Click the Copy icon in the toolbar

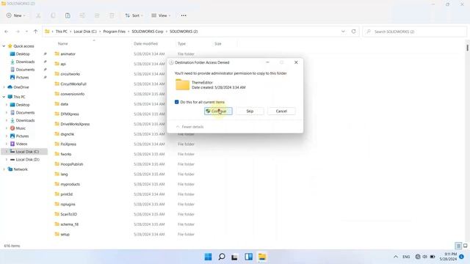(x=53, y=15)
